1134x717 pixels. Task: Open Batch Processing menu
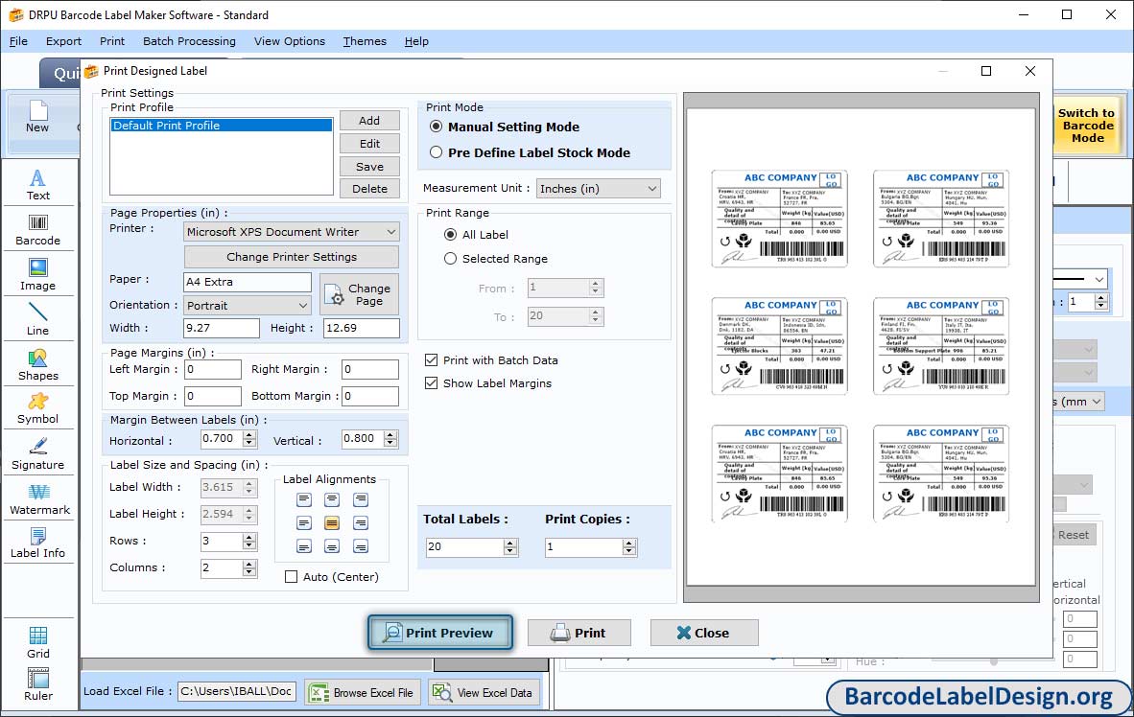click(190, 41)
